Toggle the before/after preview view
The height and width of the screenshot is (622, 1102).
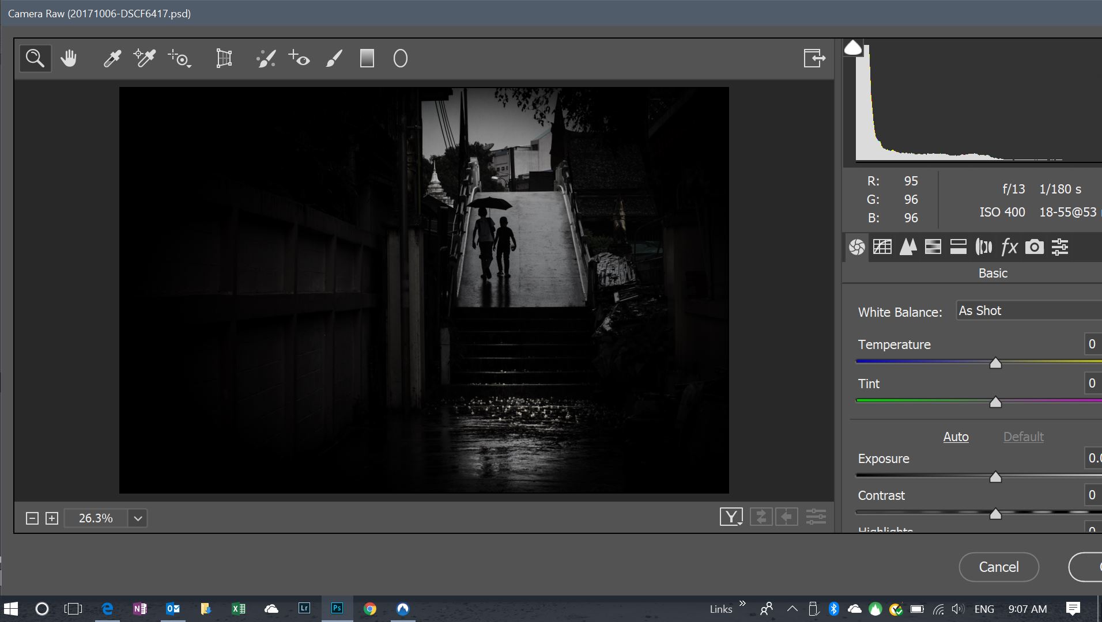(731, 517)
